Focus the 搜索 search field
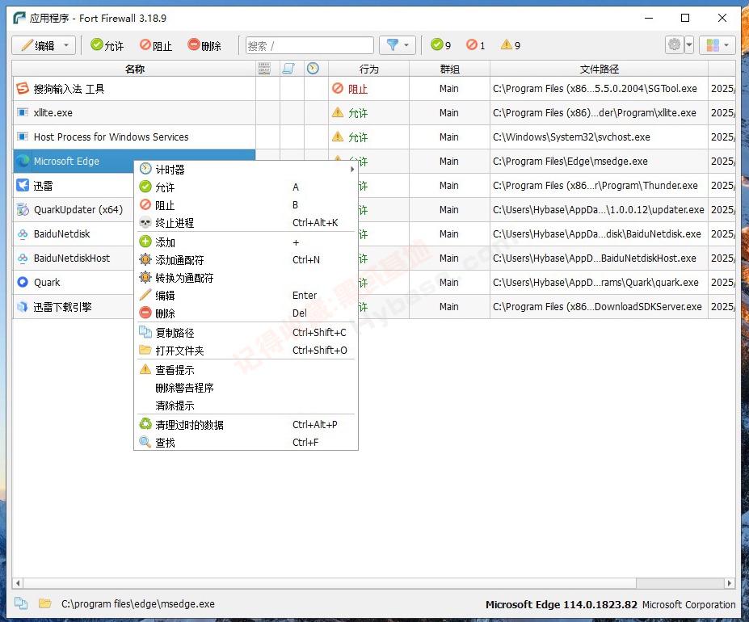The image size is (749, 622). [x=309, y=45]
